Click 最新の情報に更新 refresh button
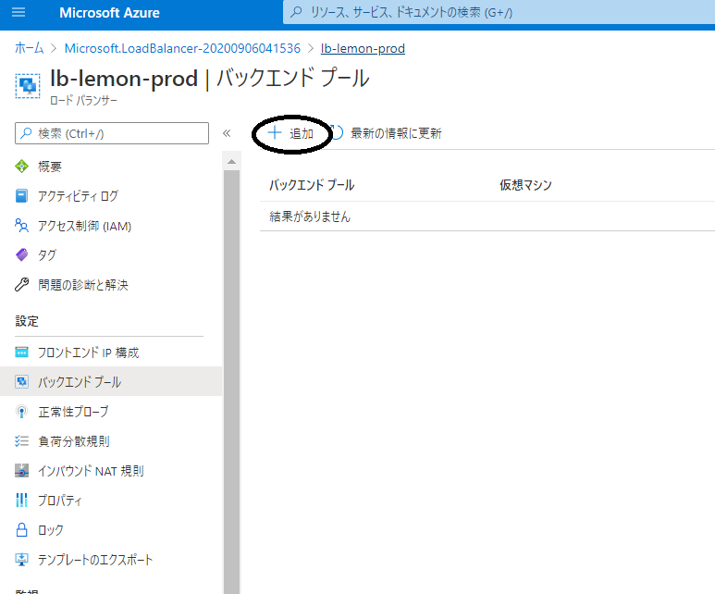The width and height of the screenshot is (715, 594). (386, 133)
